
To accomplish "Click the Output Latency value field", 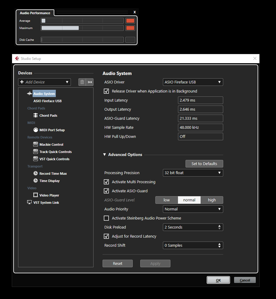I will click(201, 109).
